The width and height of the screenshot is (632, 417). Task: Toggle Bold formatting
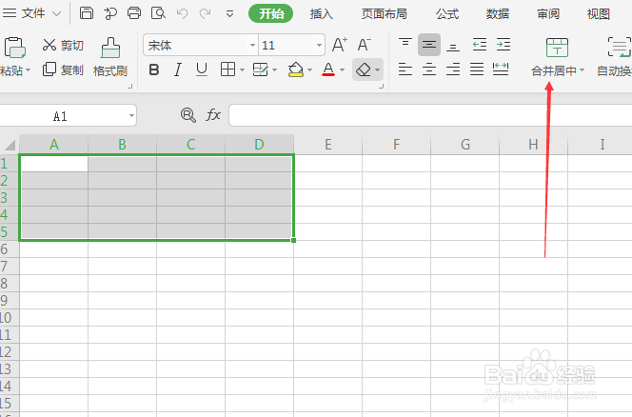154,69
